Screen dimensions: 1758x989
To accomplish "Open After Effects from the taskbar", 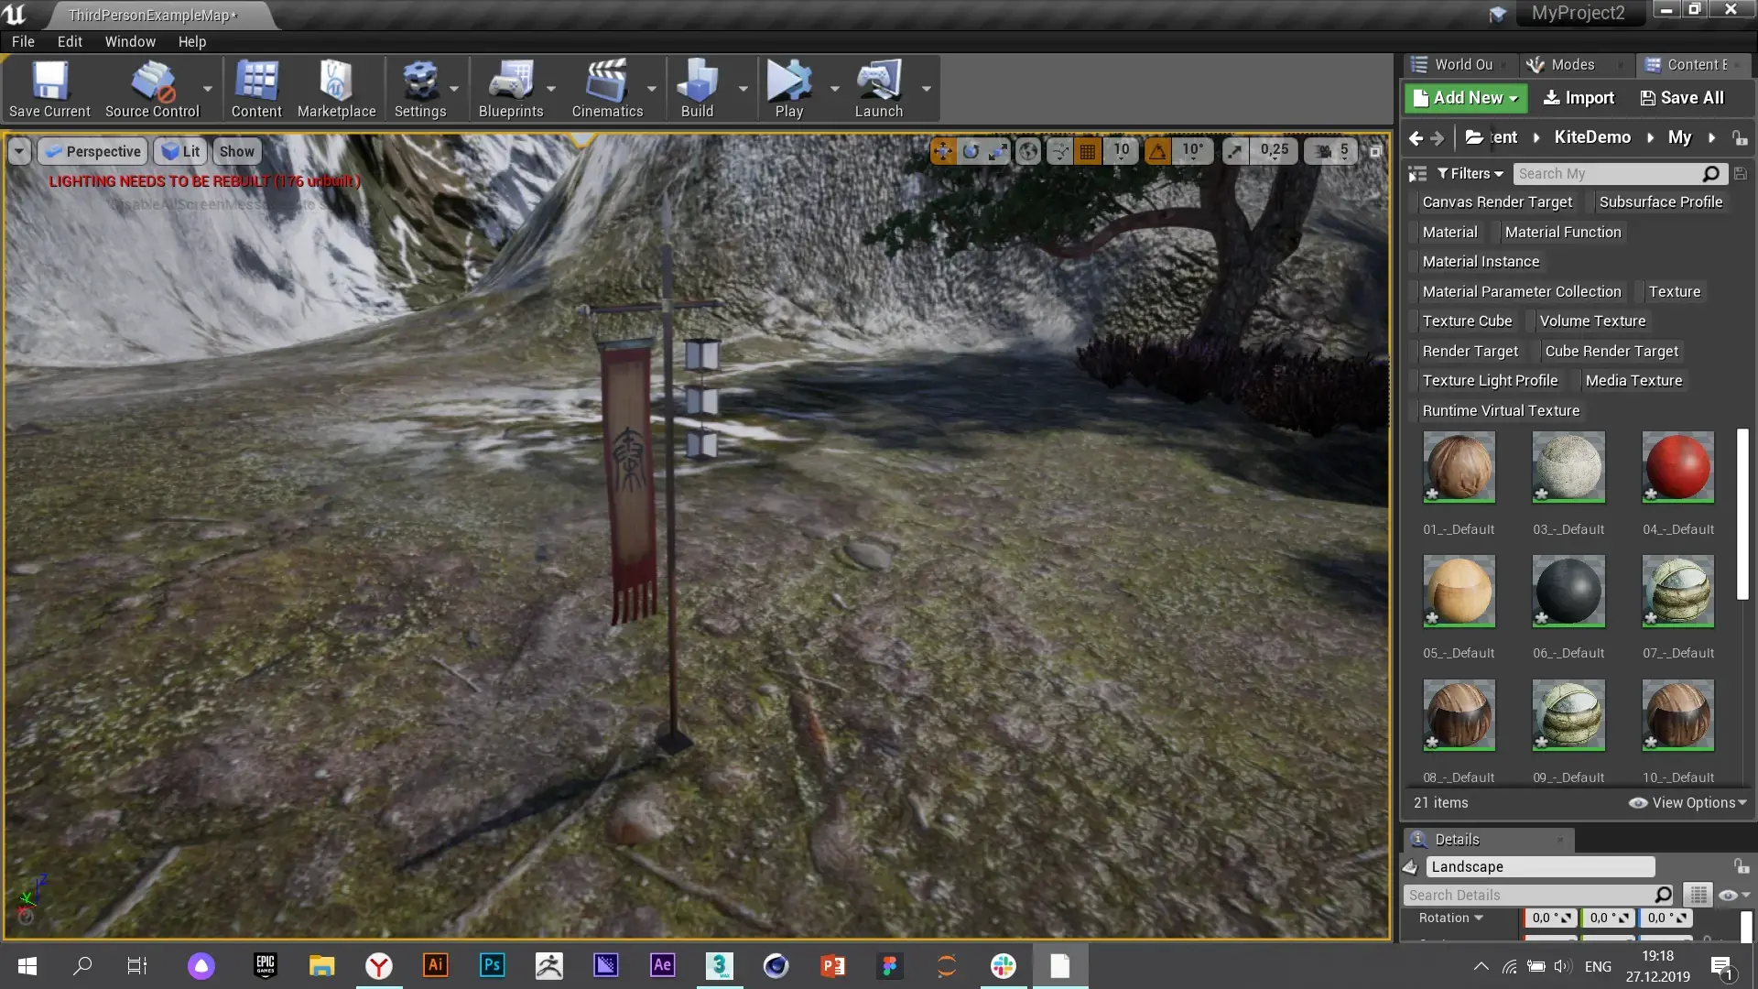I will click(x=662, y=965).
